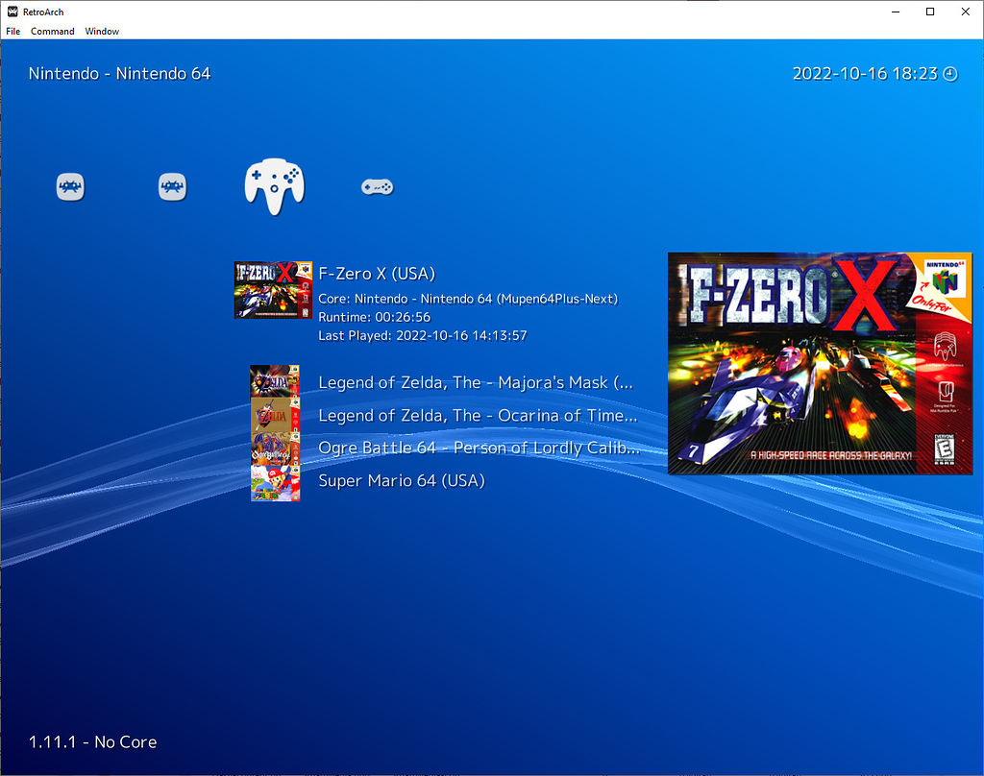Click the large F-Zero X boxart preview

[820, 363]
